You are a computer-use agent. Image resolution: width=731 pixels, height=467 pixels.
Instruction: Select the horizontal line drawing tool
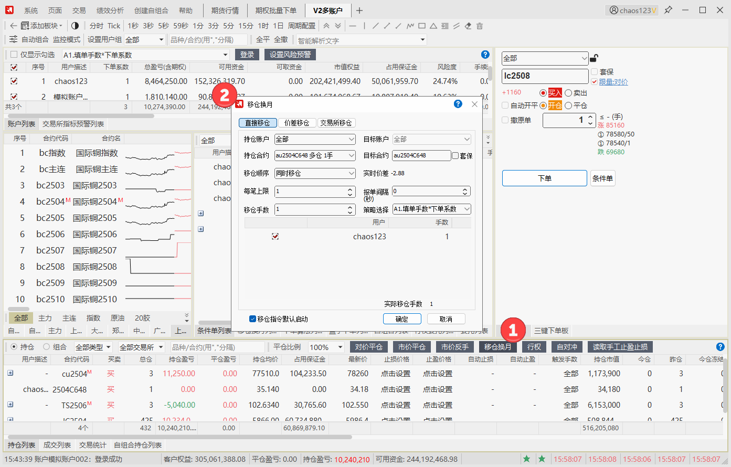point(353,26)
